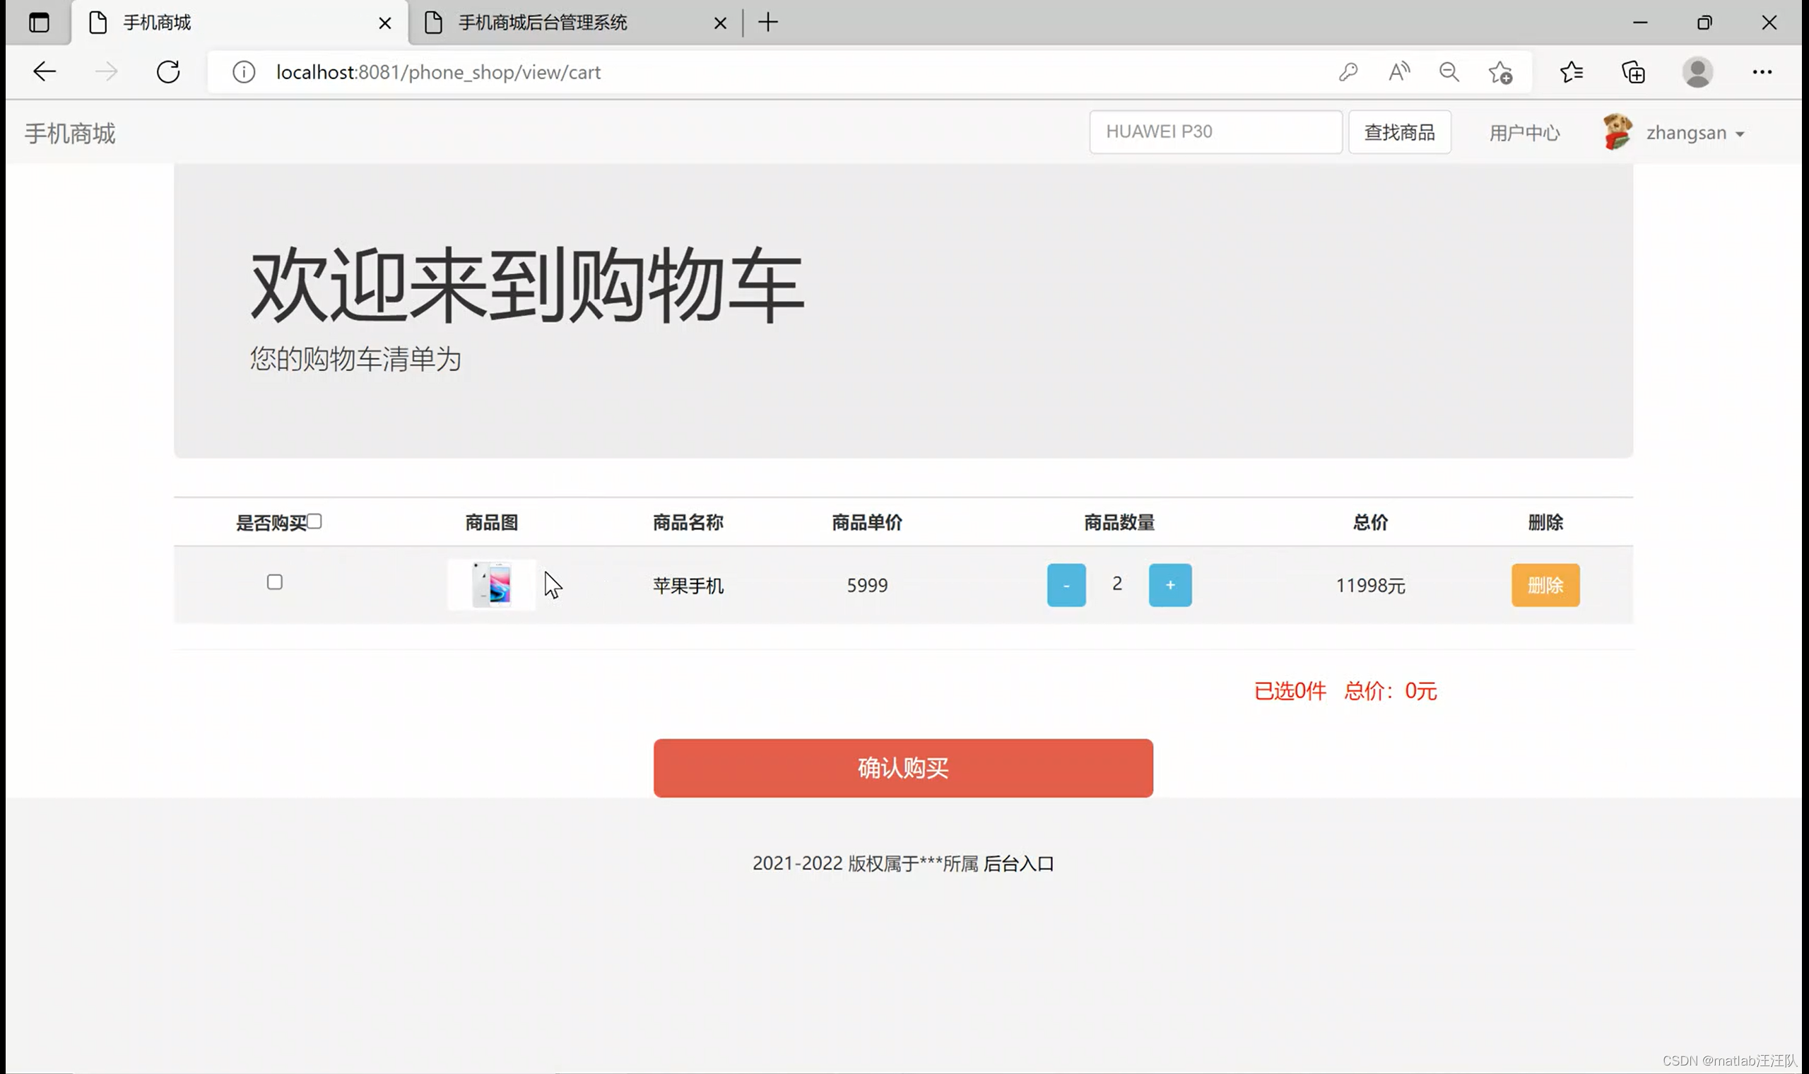This screenshot has width=1809, height=1074.
Task: Tick the 苹果手机 row checkbox
Action: pos(274,582)
